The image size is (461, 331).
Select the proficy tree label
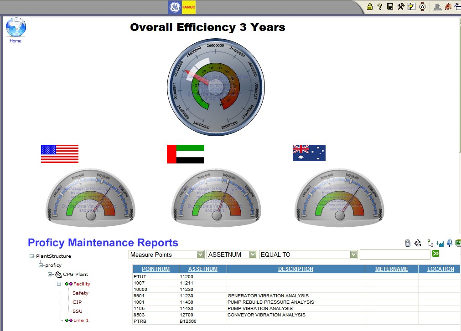pyautogui.click(x=53, y=265)
